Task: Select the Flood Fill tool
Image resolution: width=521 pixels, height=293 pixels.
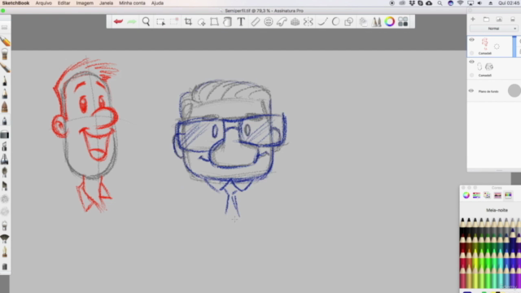Action: (227, 22)
